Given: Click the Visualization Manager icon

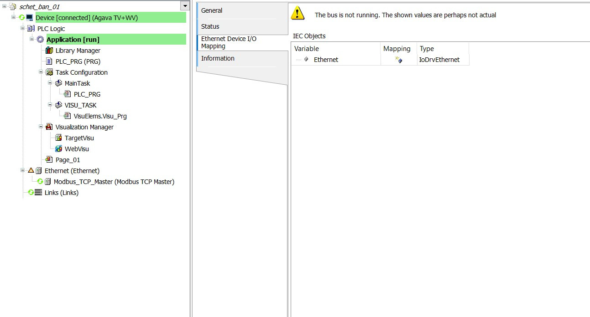Looking at the screenshot, I should [49, 127].
